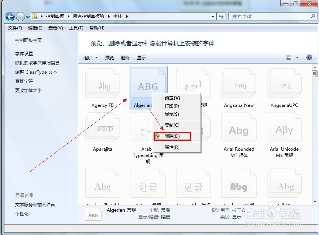This screenshot has height=235, width=319.
Task: Click the back navigation arrow
Action: pyautogui.click(x=10, y=17)
